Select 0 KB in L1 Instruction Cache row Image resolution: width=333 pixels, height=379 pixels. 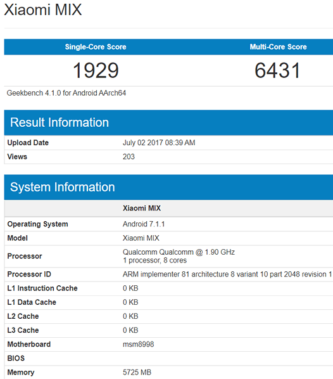(x=130, y=288)
